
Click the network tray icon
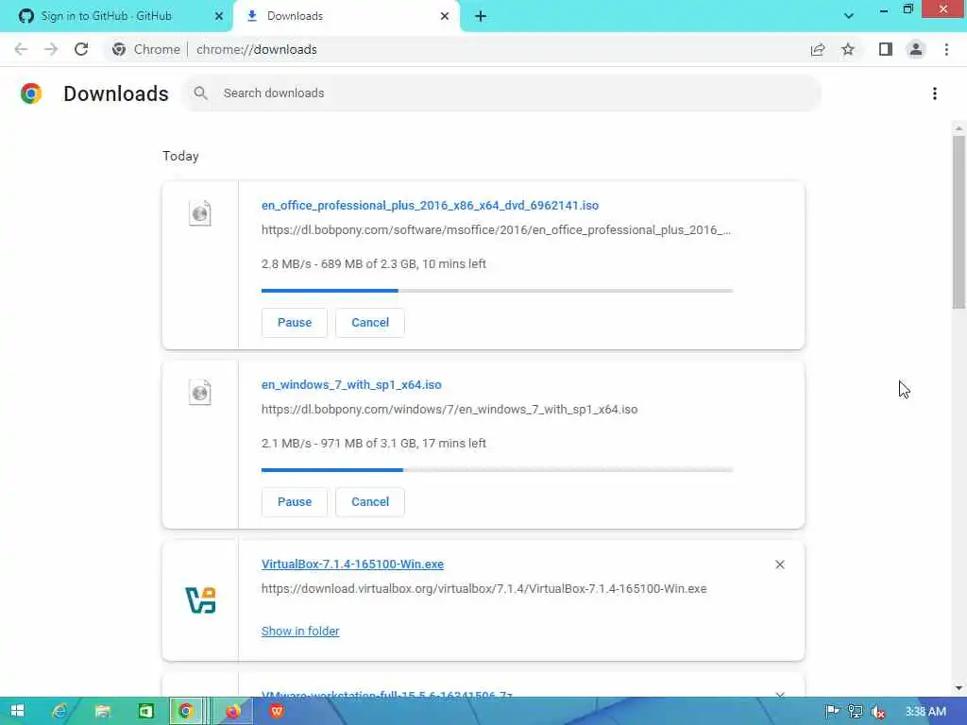tap(855, 712)
